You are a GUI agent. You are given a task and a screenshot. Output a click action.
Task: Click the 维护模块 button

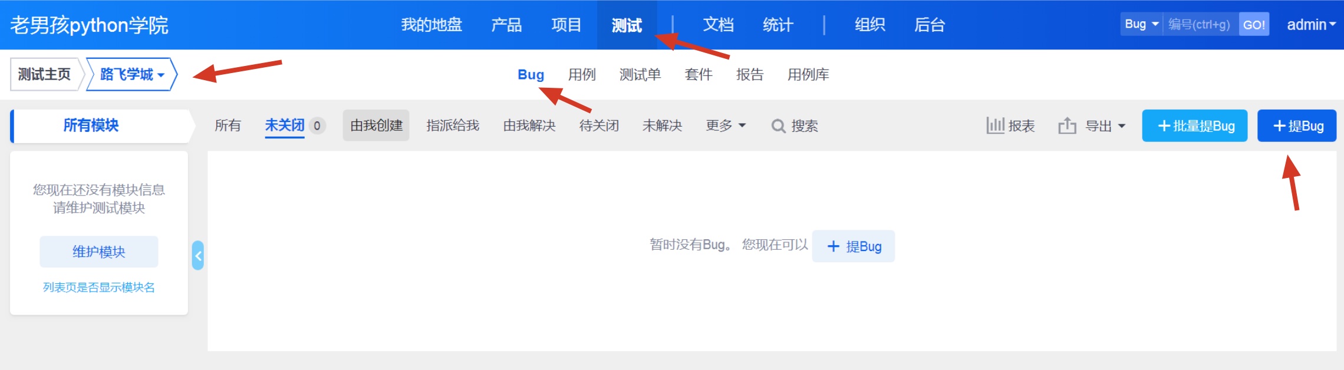click(99, 252)
